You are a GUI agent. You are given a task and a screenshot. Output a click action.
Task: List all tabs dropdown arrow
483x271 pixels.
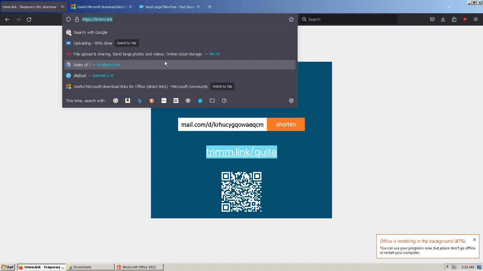pos(449,7)
